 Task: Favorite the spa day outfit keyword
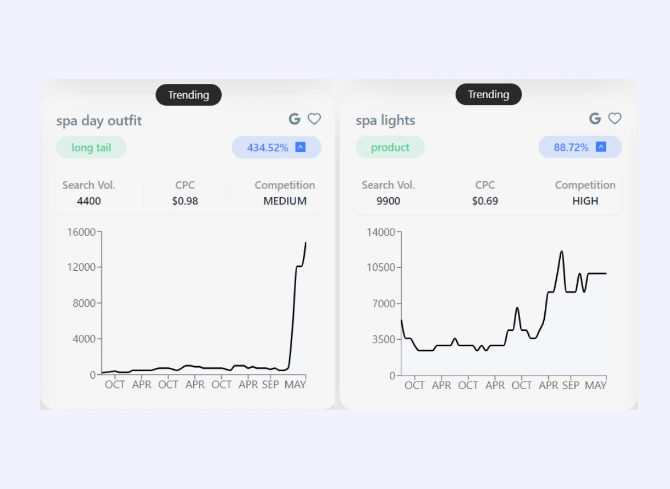click(x=314, y=119)
